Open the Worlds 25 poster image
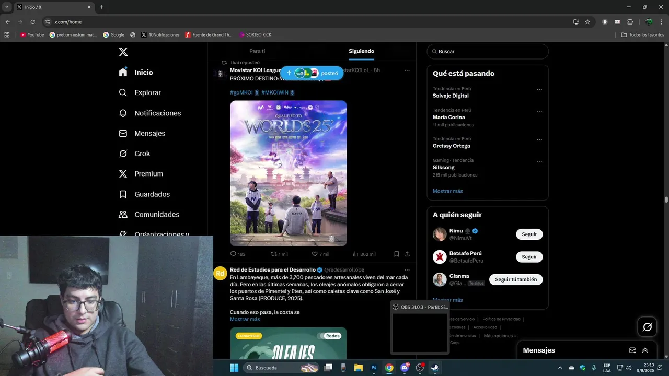 tap(289, 173)
